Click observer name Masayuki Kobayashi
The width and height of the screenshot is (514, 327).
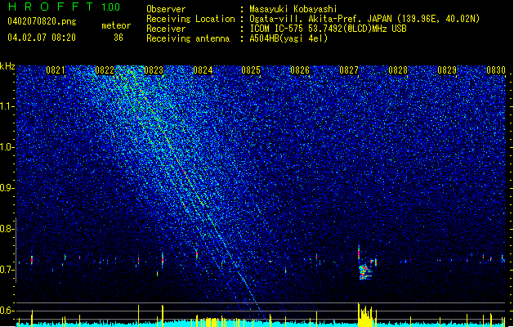click(x=293, y=9)
